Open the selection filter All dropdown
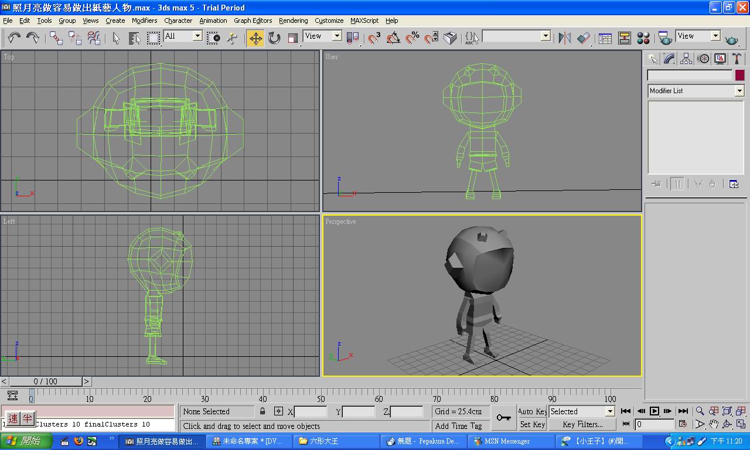Image resolution: width=750 pixels, height=450 pixels. pos(197,36)
